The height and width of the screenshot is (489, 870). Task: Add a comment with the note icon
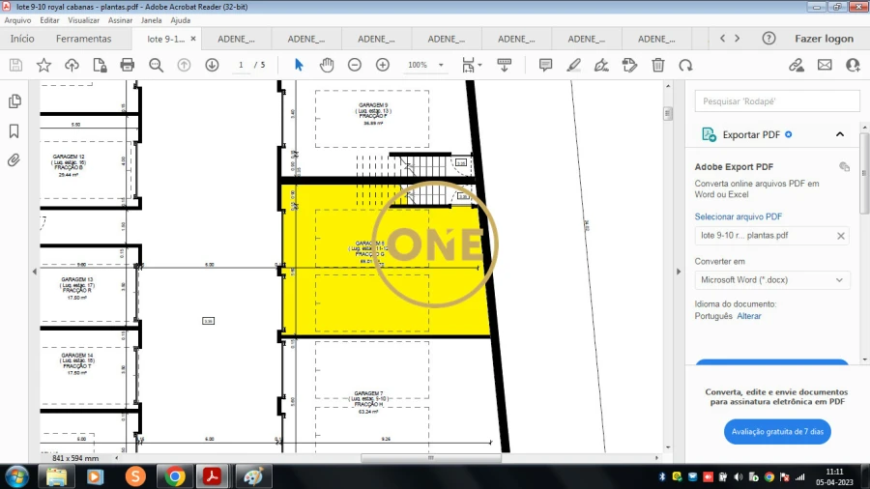point(545,65)
